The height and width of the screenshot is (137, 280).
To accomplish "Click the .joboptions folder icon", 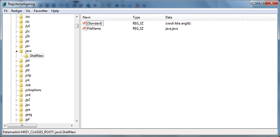I will click(x=21, y=90).
